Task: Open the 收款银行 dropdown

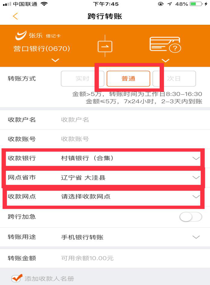Action: coord(105,158)
